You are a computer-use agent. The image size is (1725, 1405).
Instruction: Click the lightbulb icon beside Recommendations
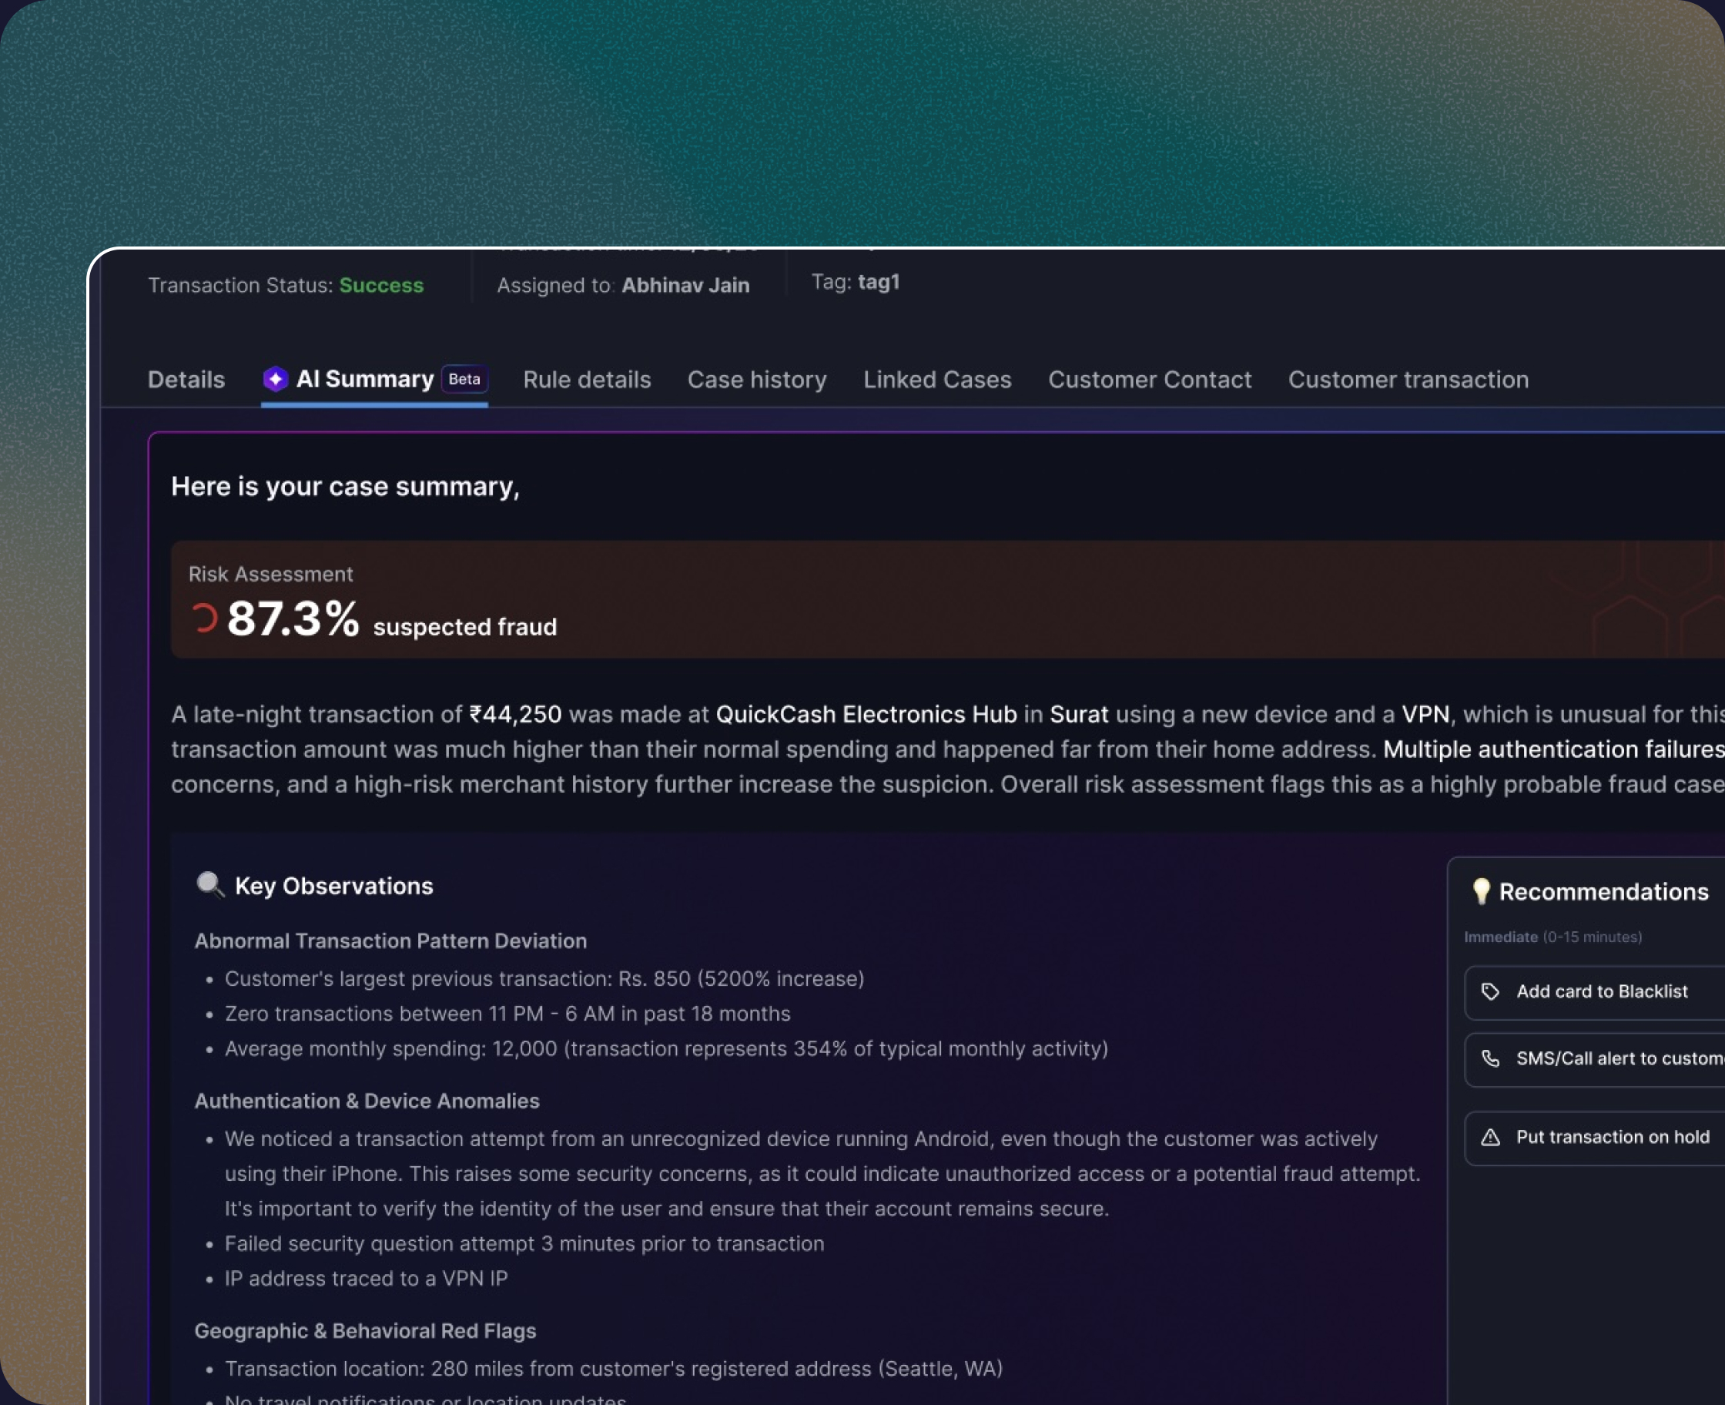[x=1481, y=891]
